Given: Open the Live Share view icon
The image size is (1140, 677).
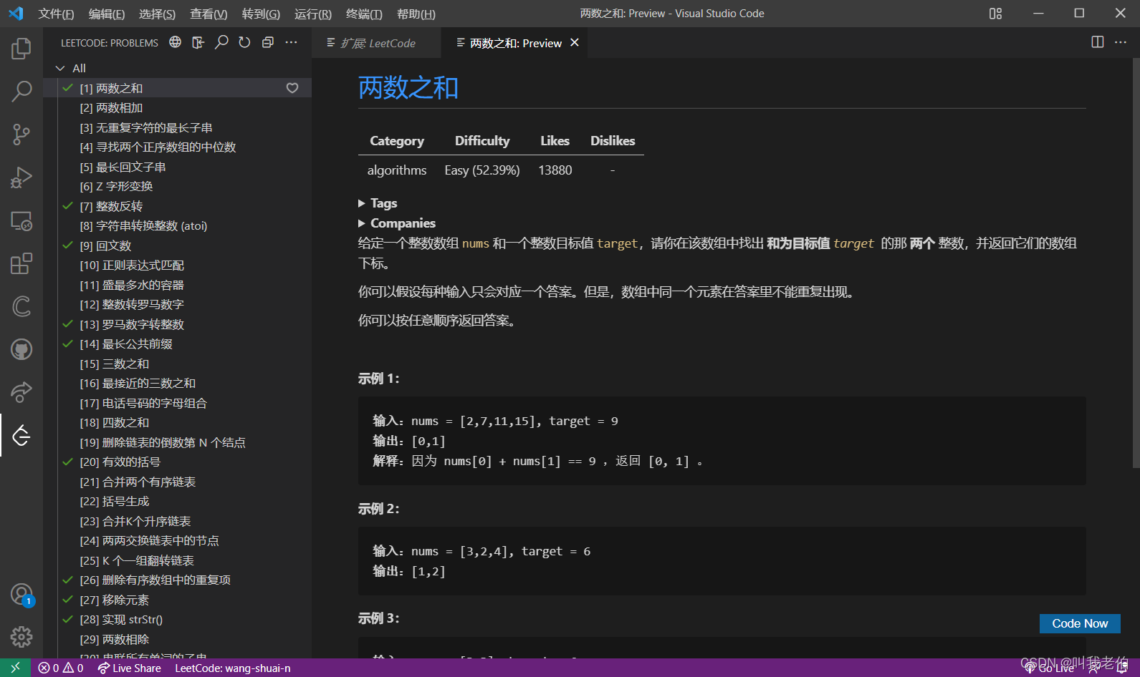Looking at the screenshot, I should tap(21, 392).
